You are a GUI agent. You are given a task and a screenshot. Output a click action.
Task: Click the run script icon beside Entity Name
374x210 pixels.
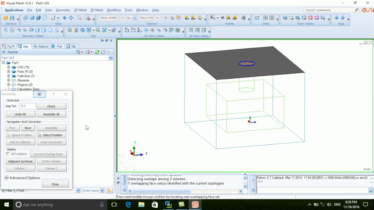(x=109, y=190)
